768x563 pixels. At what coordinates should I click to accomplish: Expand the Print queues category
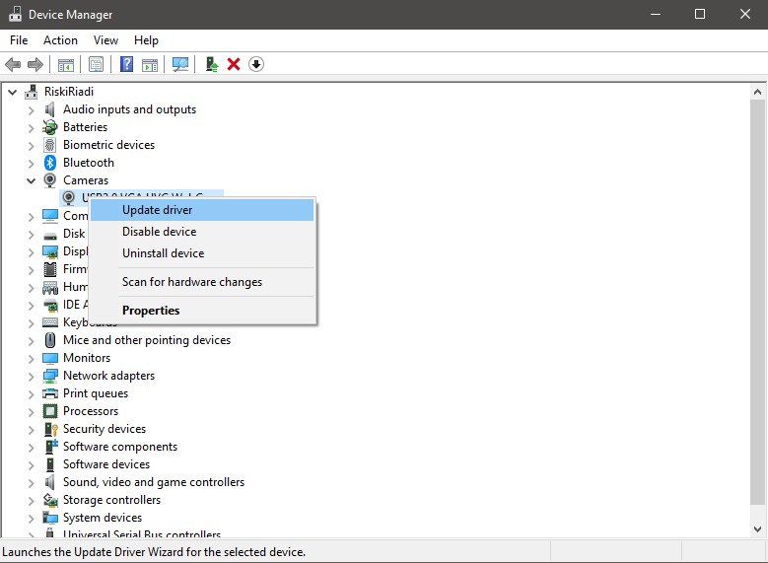(x=31, y=394)
